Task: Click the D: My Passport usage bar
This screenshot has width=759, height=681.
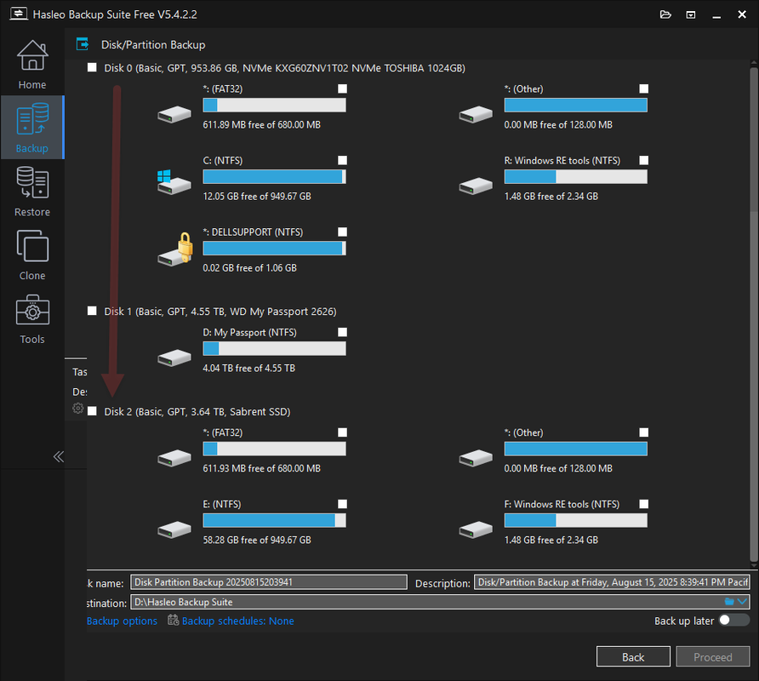Action: pos(275,349)
